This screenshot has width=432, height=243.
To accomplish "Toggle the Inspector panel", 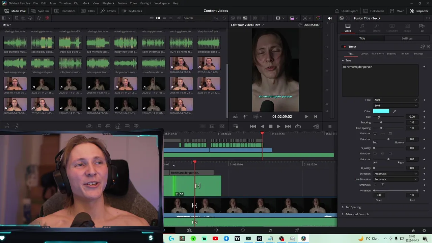I will (x=419, y=11).
